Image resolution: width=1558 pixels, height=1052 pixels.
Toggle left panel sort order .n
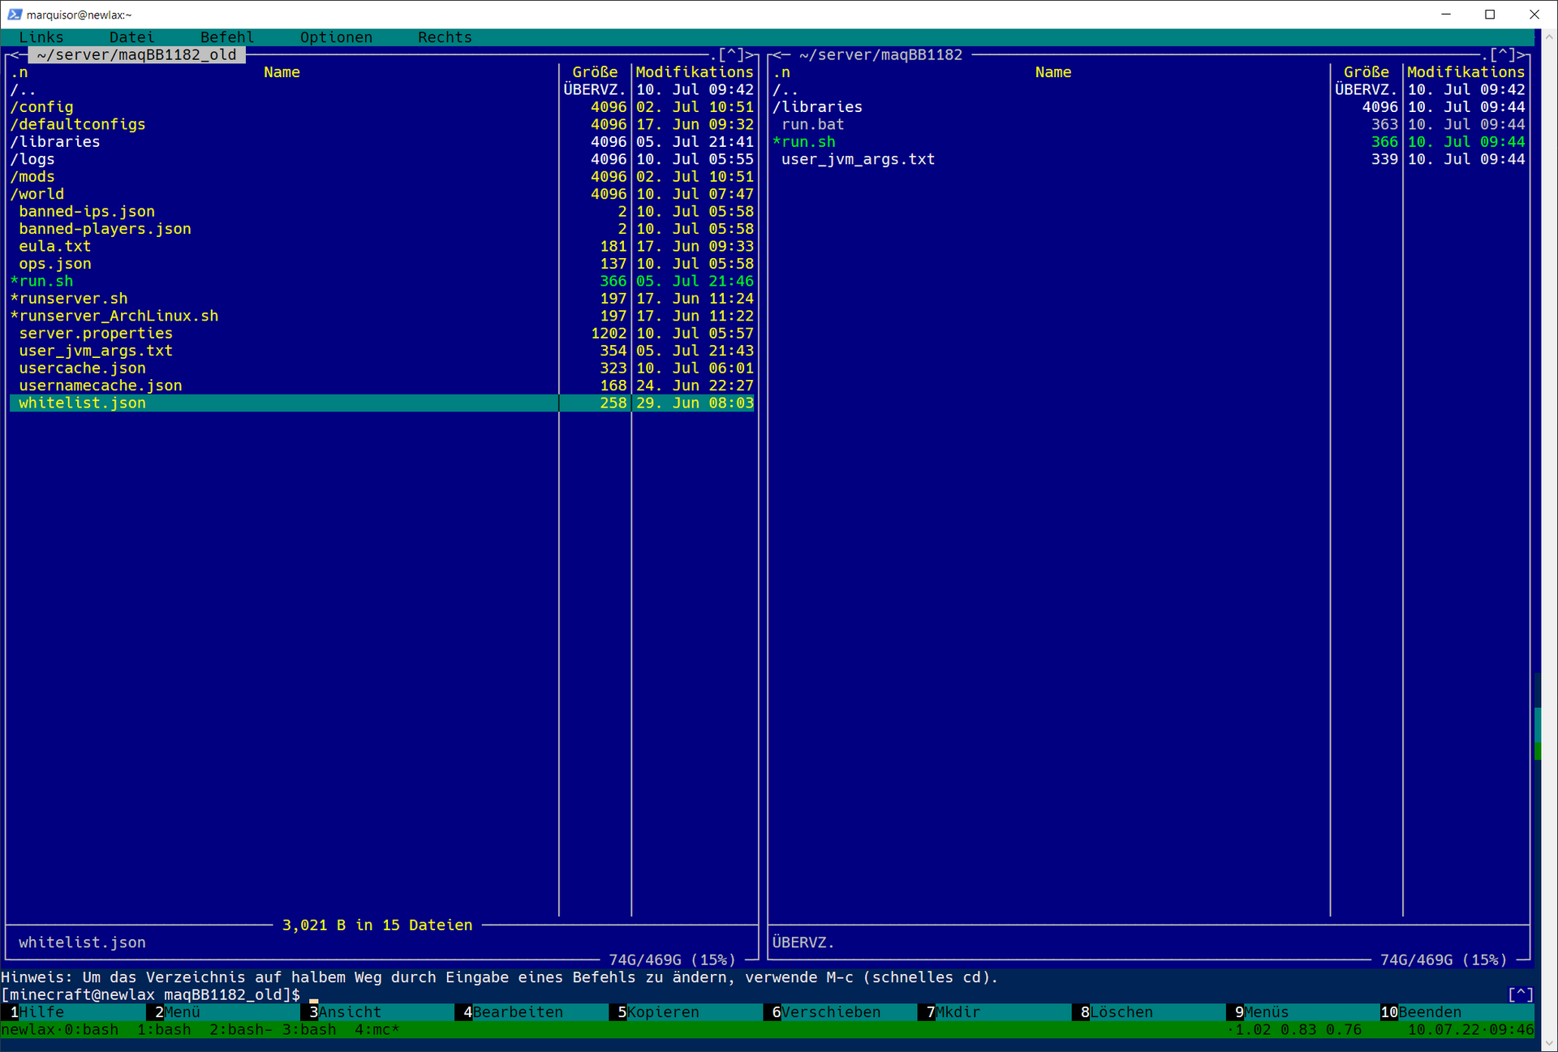19,72
